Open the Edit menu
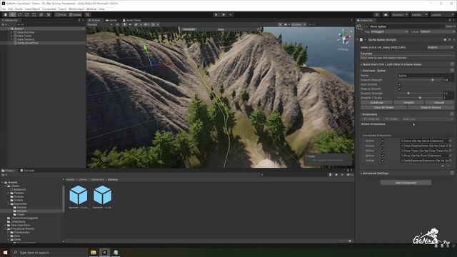Viewport: 457px width, 257px height. (x=10, y=9)
